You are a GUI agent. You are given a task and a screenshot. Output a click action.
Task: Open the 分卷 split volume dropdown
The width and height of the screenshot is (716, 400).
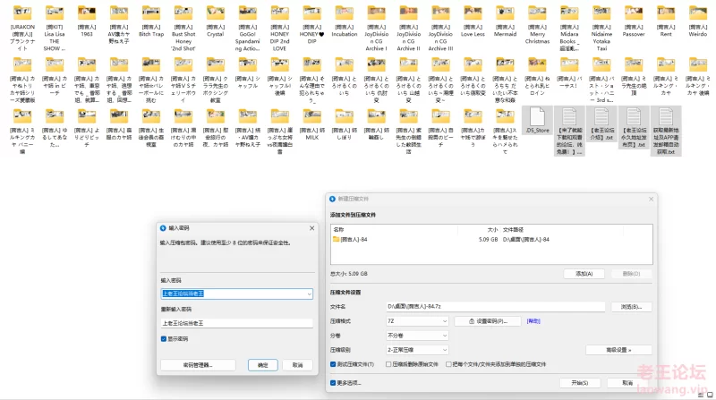tap(417, 336)
